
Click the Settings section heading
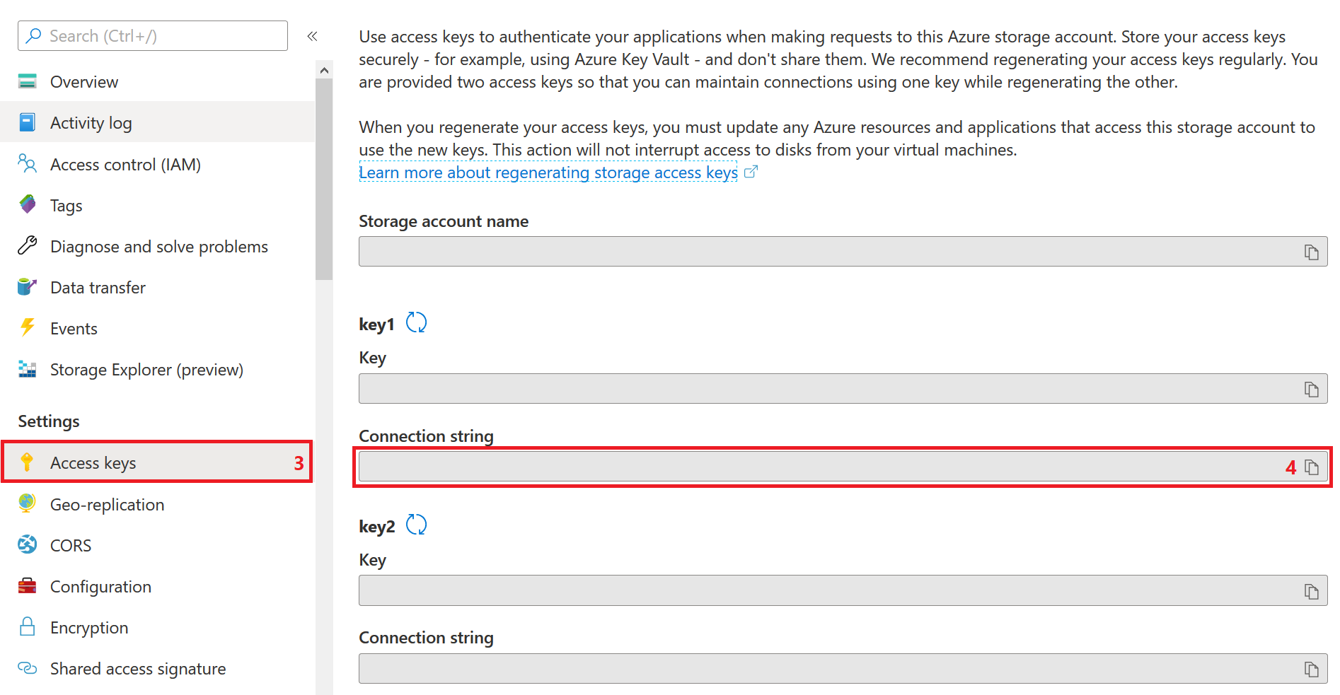[49, 421]
